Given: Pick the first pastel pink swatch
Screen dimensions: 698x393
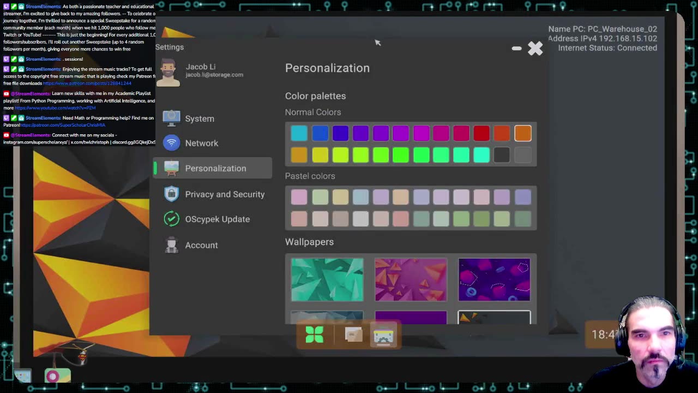Looking at the screenshot, I should pos(299,197).
